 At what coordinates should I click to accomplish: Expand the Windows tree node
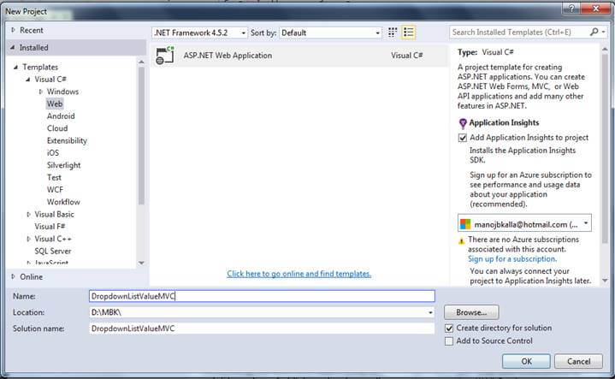point(41,92)
